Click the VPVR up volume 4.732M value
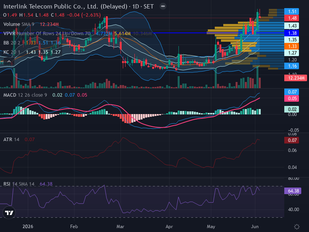The width and height of the screenshot is (309, 232). pos(104,34)
